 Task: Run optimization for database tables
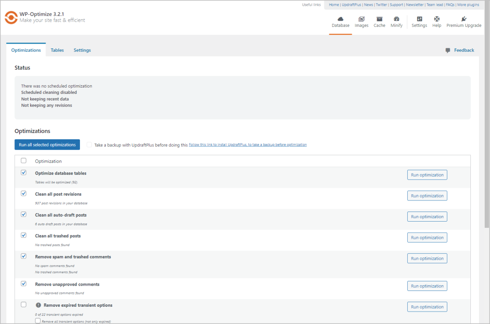427,174
